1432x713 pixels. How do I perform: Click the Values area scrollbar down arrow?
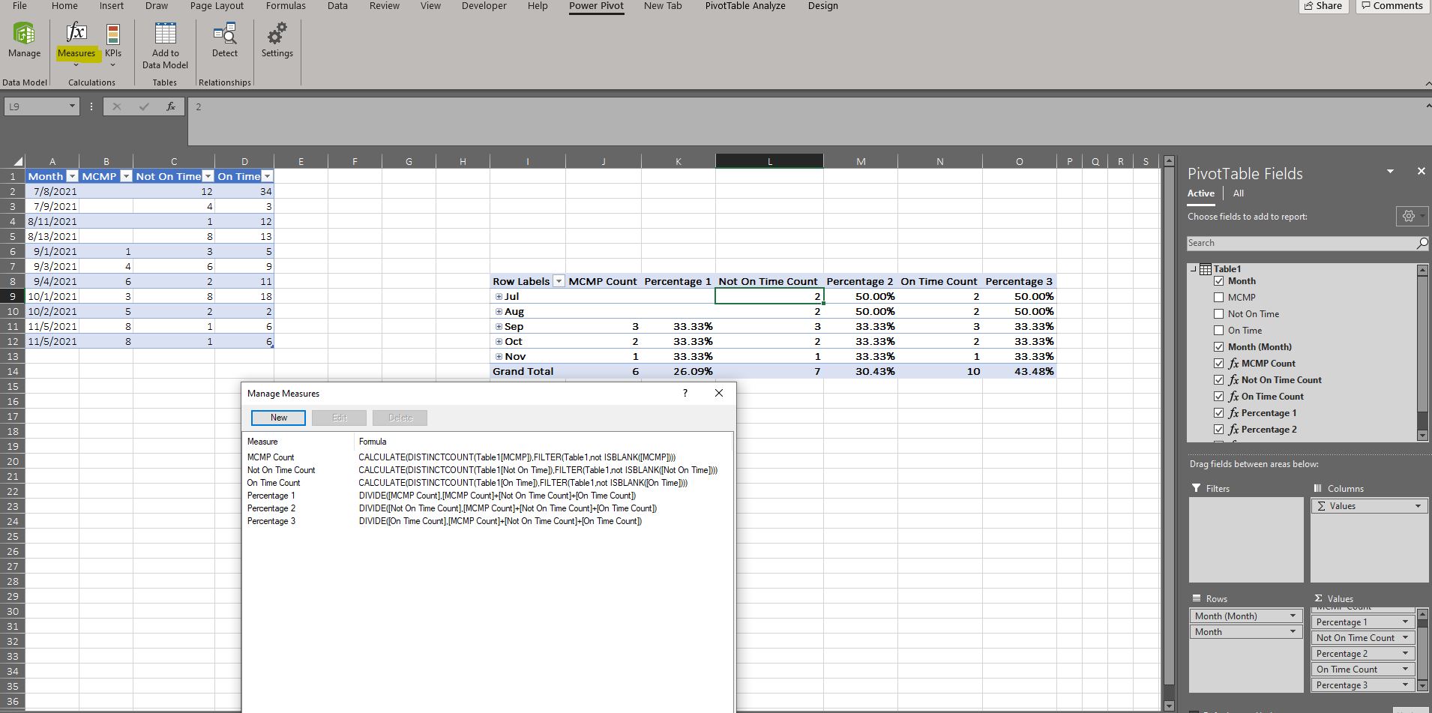tap(1422, 685)
